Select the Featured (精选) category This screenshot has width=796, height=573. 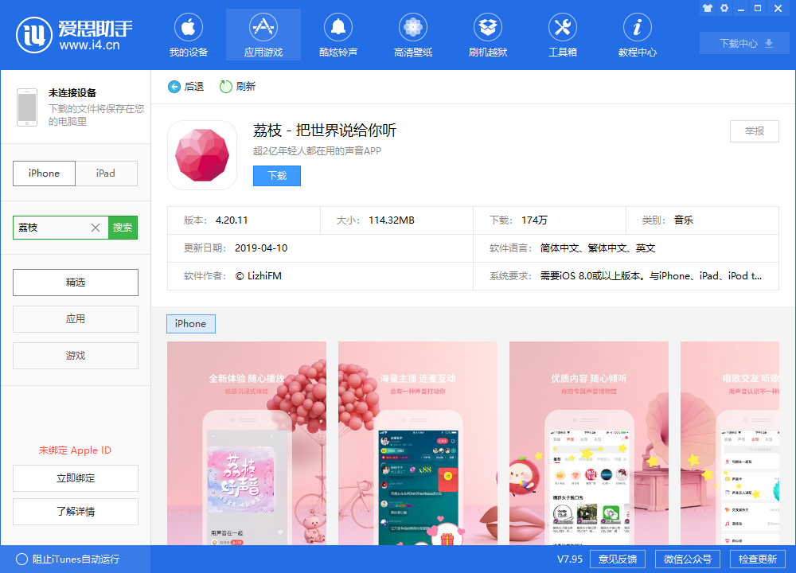pyautogui.click(x=76, y=283)
